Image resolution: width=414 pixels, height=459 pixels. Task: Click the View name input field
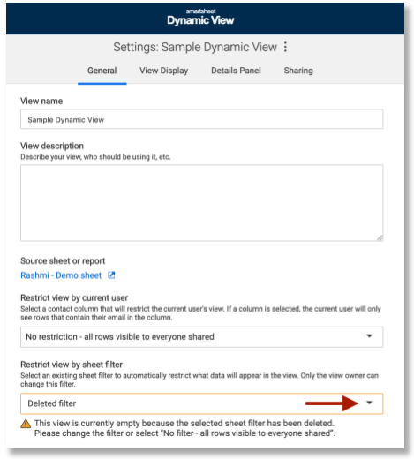201,119
